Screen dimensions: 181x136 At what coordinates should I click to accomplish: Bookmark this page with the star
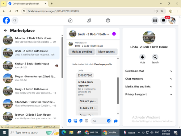click(x=162, y=11)
